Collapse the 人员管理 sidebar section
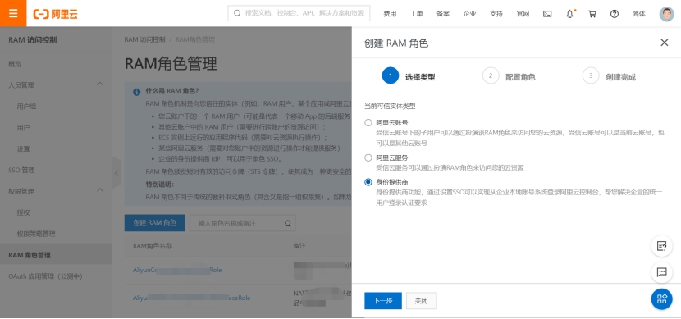Screen dimensions: 681x319 (99, 84)
